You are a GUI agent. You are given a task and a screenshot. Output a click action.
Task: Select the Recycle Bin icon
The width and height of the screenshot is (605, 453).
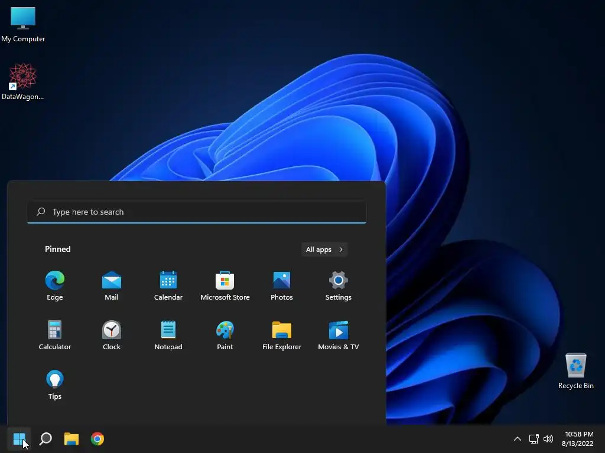[575, 370]
